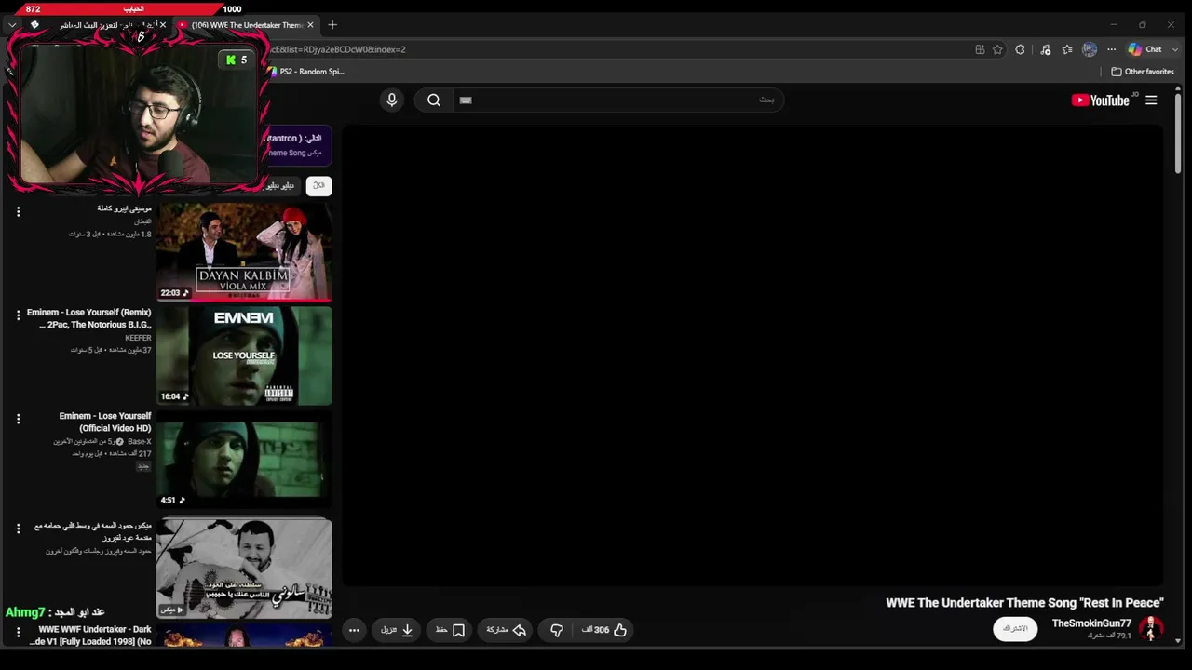Close the WWE Undertaker Theme tab
Screen dimensions: 1192x670
coord(310,25)
